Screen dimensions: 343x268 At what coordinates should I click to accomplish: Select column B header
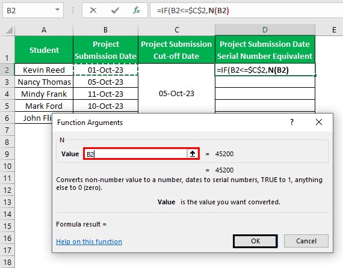tap(105, 30)
